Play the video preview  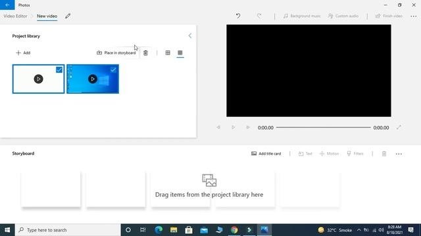(x=234, y=128)
